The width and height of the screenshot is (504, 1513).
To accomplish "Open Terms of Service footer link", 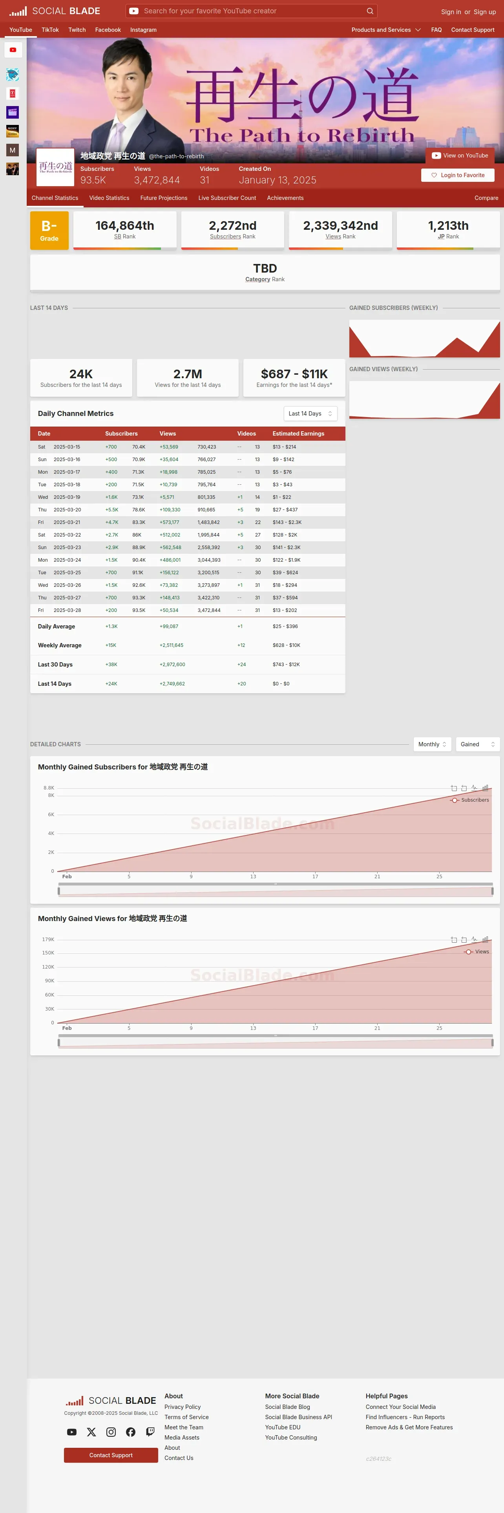I will point(186,1417).
